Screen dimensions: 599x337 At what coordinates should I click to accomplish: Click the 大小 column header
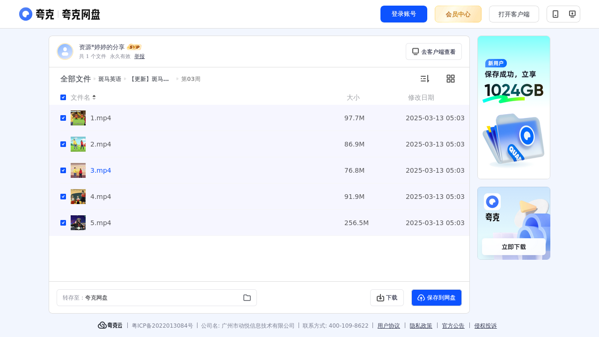click(x=353, y=97)
